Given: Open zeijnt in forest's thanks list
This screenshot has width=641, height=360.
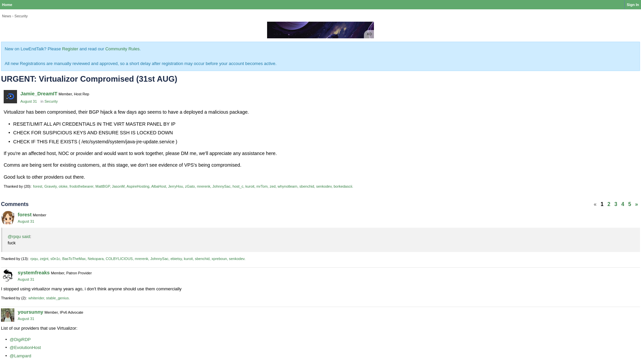Looking at the screenshot, I should point(44,259).
